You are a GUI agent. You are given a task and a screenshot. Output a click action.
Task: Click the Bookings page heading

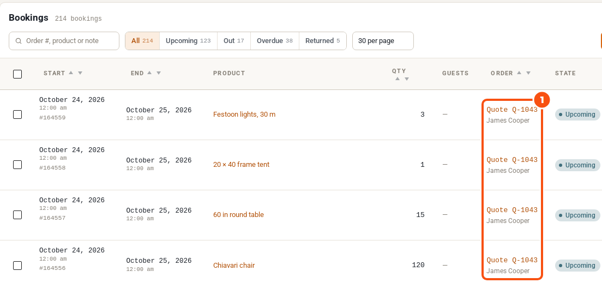(x=28, y=17)
